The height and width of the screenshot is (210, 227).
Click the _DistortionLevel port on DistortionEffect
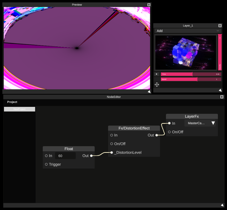click(x=112, y=152)
